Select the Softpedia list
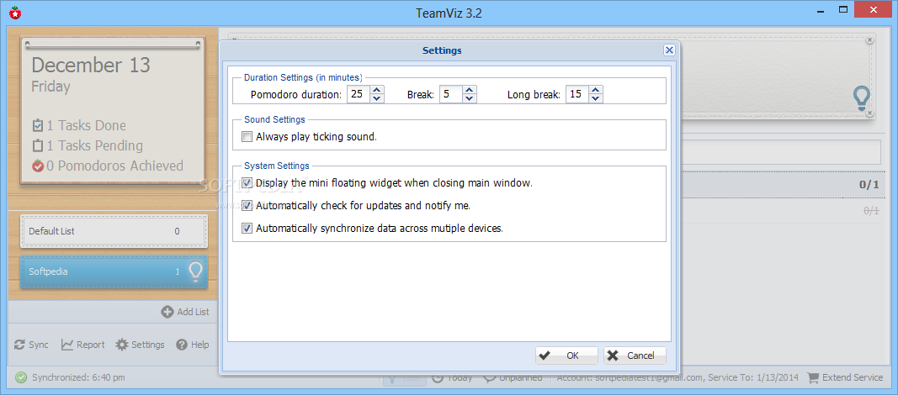898x395 pixels. (x=114, y=271)
